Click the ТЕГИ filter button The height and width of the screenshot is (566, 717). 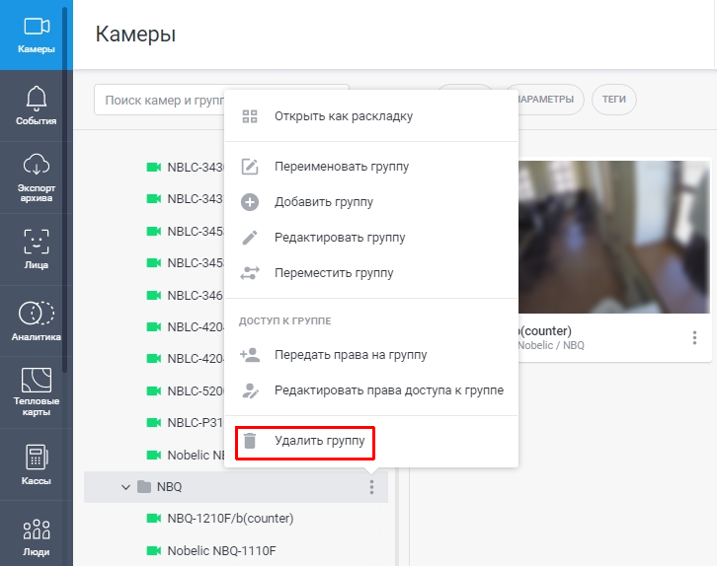coord(613,100)
